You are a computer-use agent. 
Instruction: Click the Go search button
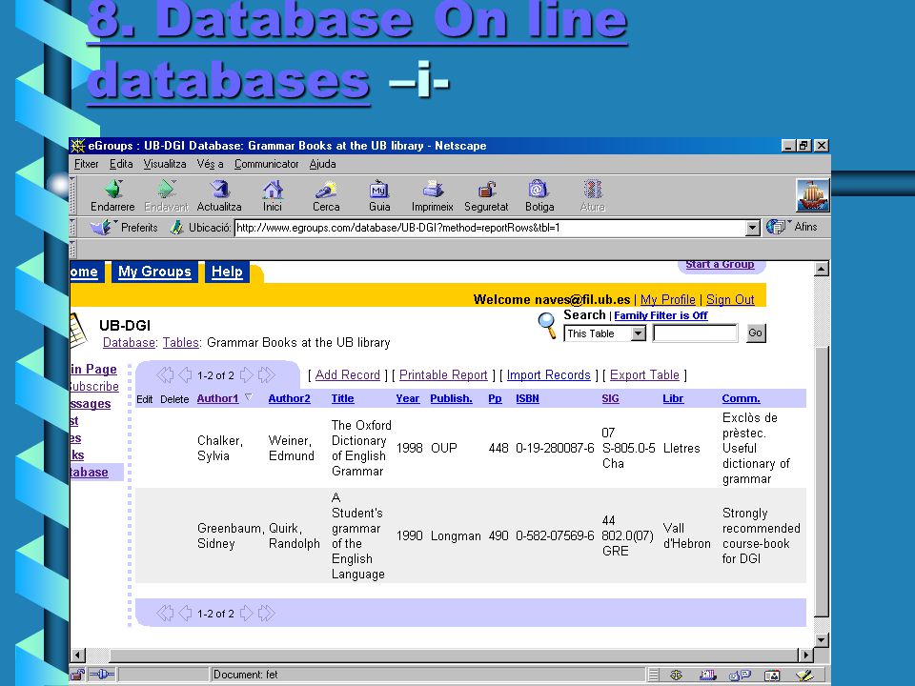(756, 333)
